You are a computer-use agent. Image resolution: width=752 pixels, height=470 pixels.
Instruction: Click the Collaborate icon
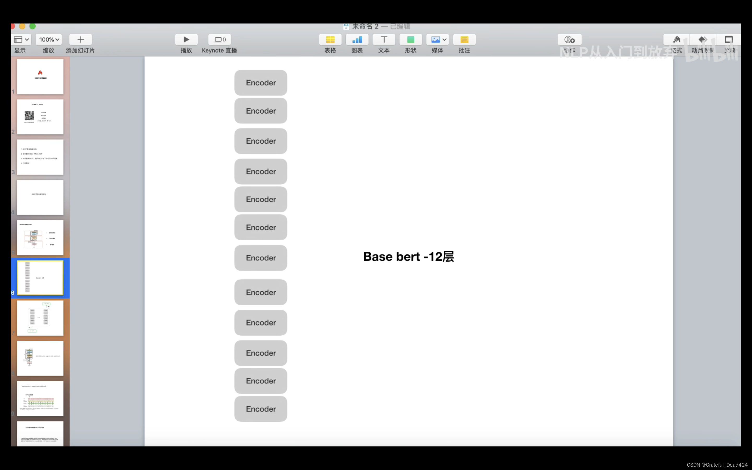click(569, 39)
